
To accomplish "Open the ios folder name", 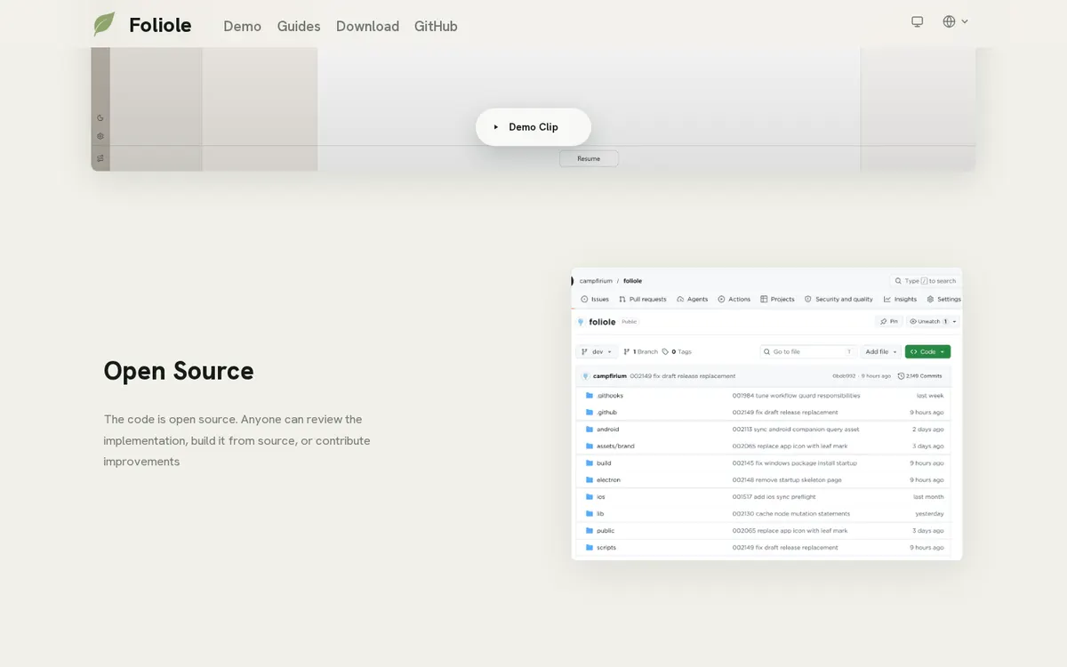I will click(601, 497).
